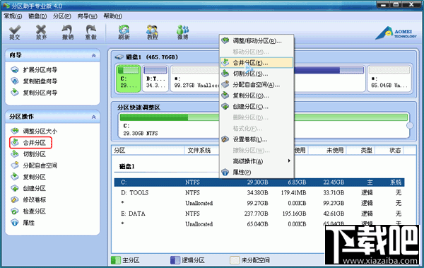Collapse the 分区操作 panel with its chevron

pos(93,117)
